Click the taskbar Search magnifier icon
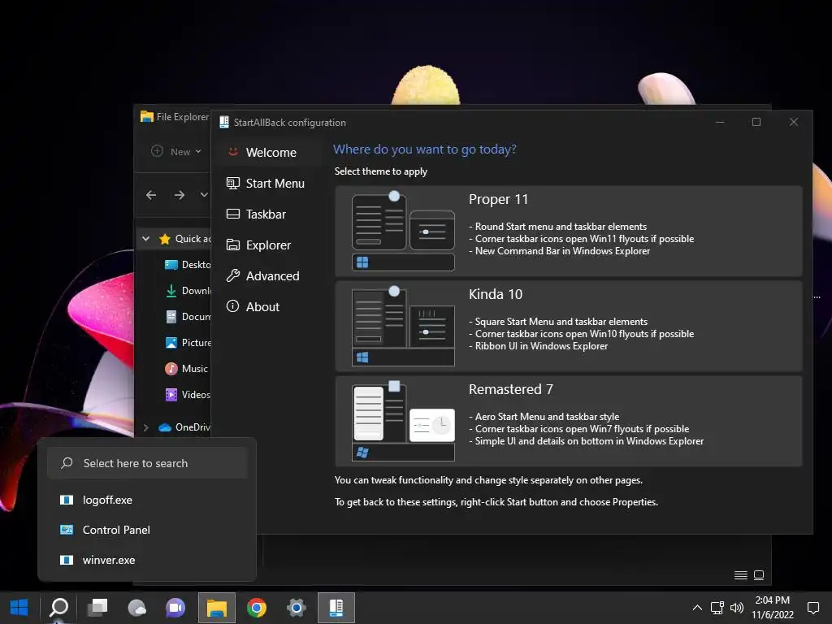Viewport: 832px width, 624px height. click(x=58, y=608)
